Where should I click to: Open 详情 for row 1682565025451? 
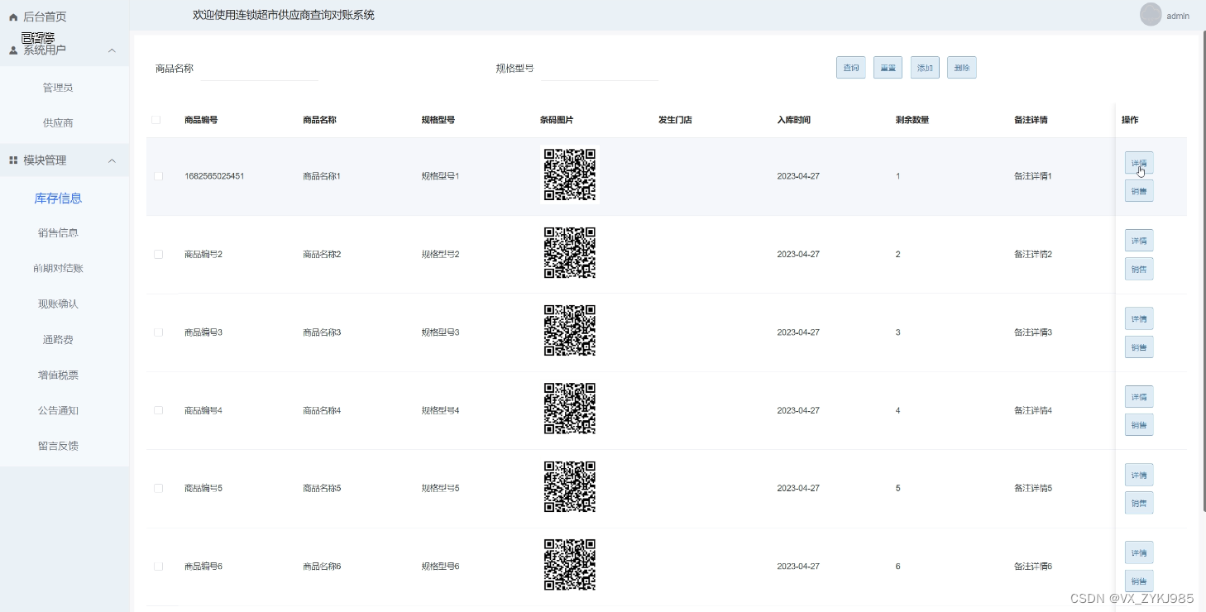coord(1139,163)
